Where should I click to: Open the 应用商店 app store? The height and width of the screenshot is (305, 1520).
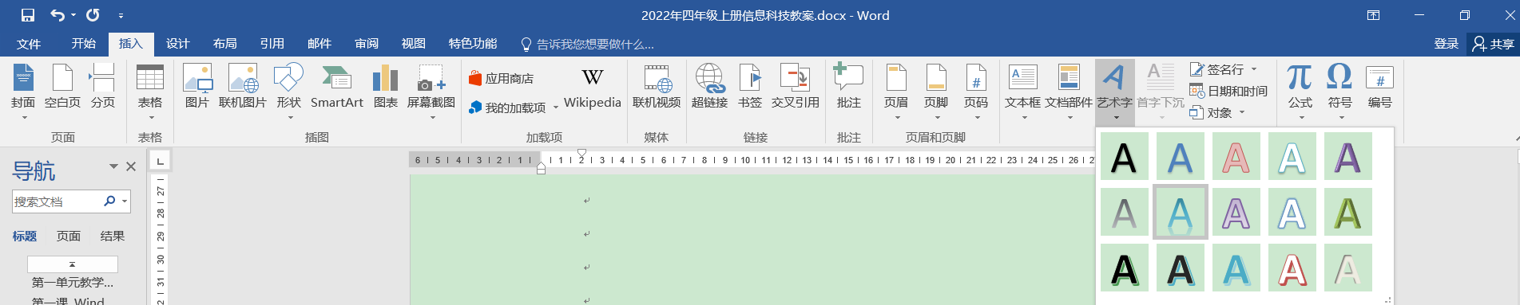502,79
